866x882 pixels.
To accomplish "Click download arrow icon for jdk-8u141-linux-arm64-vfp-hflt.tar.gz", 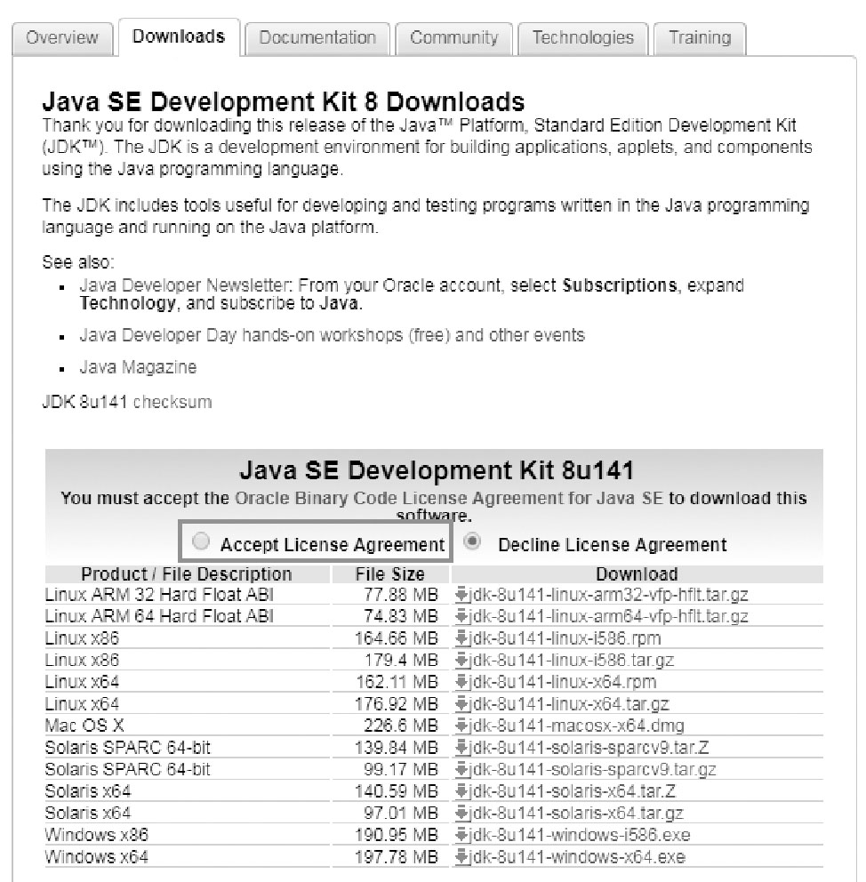I will pos(462,616).
